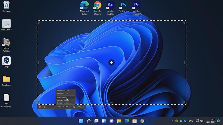Select the DeepL desktop shortcut
Image resolution: width=223 pixels, height=125 pixels.
tap(7, 62)
